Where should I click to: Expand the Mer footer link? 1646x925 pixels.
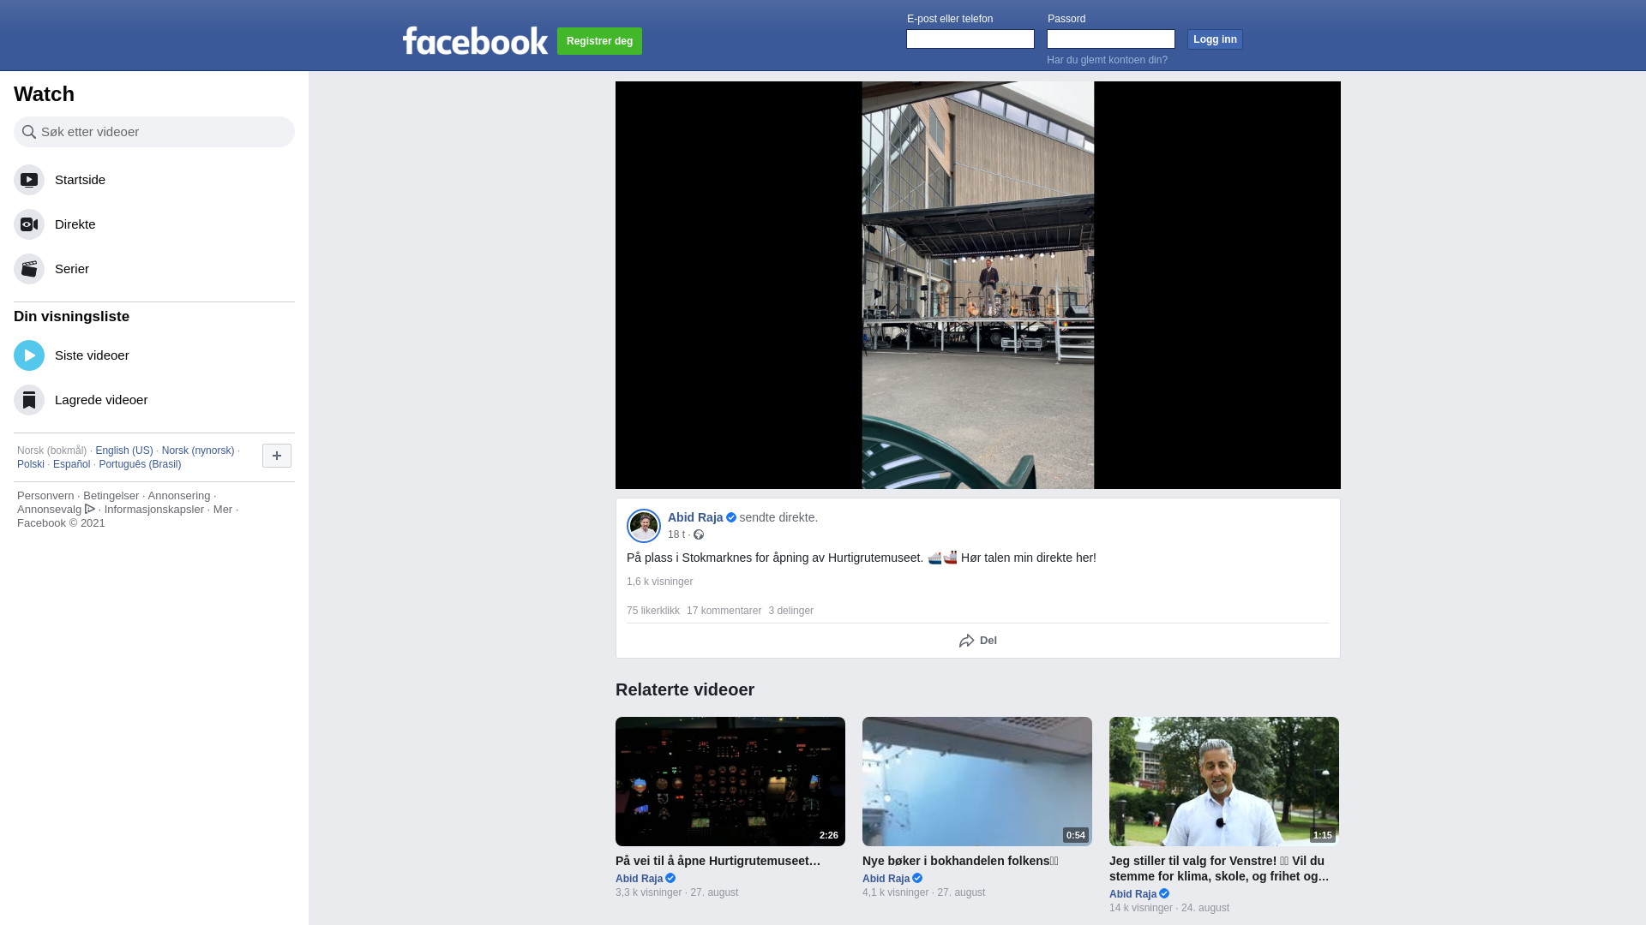pos(223,510)
